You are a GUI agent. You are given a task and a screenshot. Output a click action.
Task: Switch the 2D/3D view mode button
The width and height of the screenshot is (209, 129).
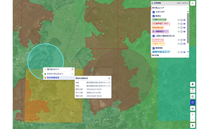coord(193,90)
